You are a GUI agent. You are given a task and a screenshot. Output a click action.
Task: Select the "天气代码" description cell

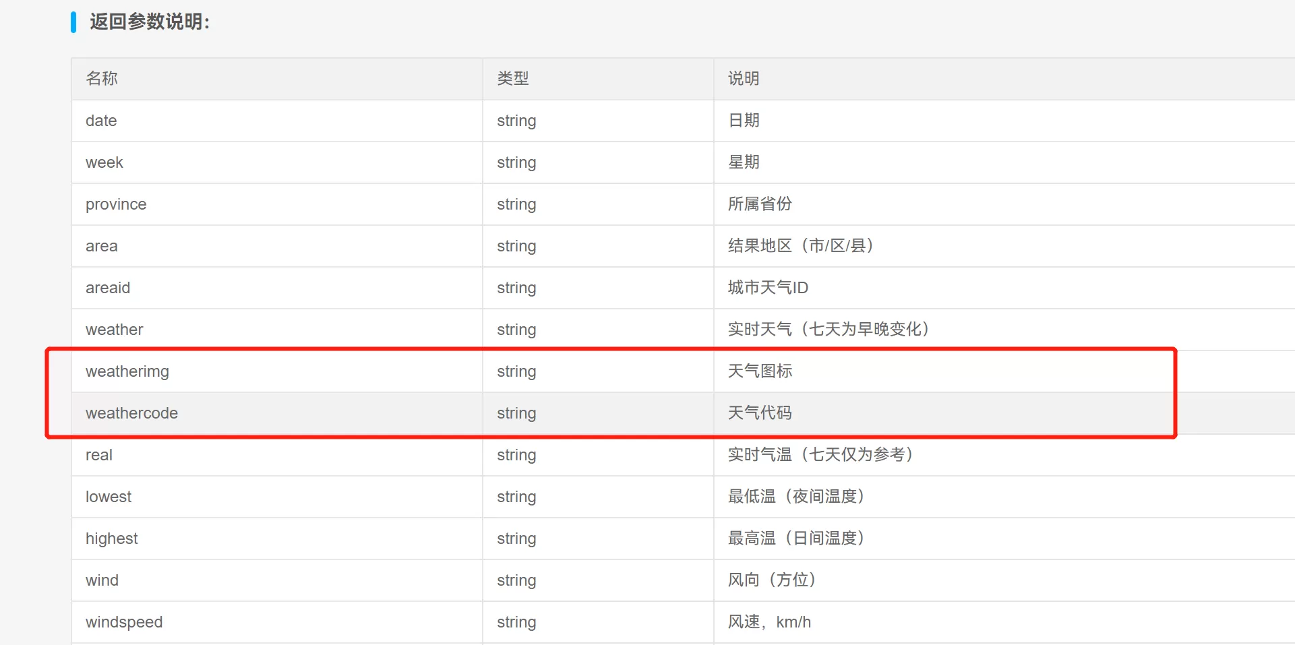pos(760,413)
